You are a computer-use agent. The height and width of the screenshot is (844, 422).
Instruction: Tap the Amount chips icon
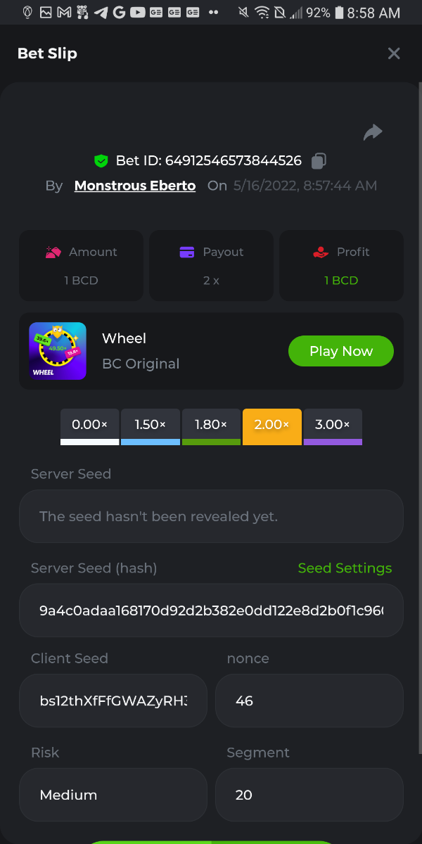click(x=53, y=252)
